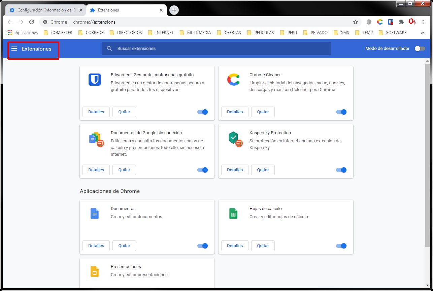
Task: Disable Documentos de Google sin conexión toggle
Action: pos(203,170)
